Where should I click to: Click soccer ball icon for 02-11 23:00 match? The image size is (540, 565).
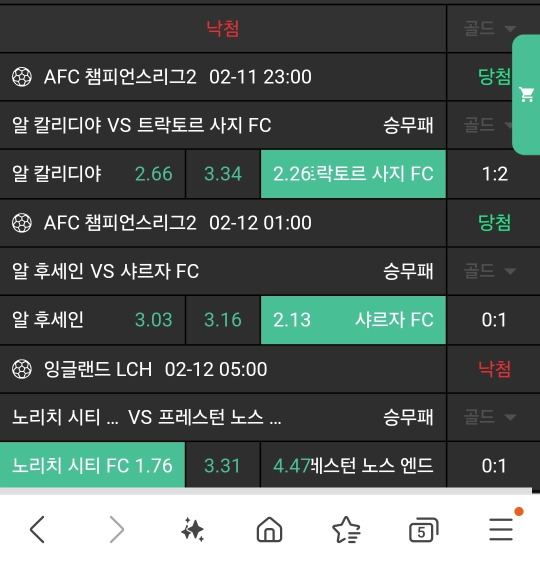pyautogui.click(x=21, y=77)
